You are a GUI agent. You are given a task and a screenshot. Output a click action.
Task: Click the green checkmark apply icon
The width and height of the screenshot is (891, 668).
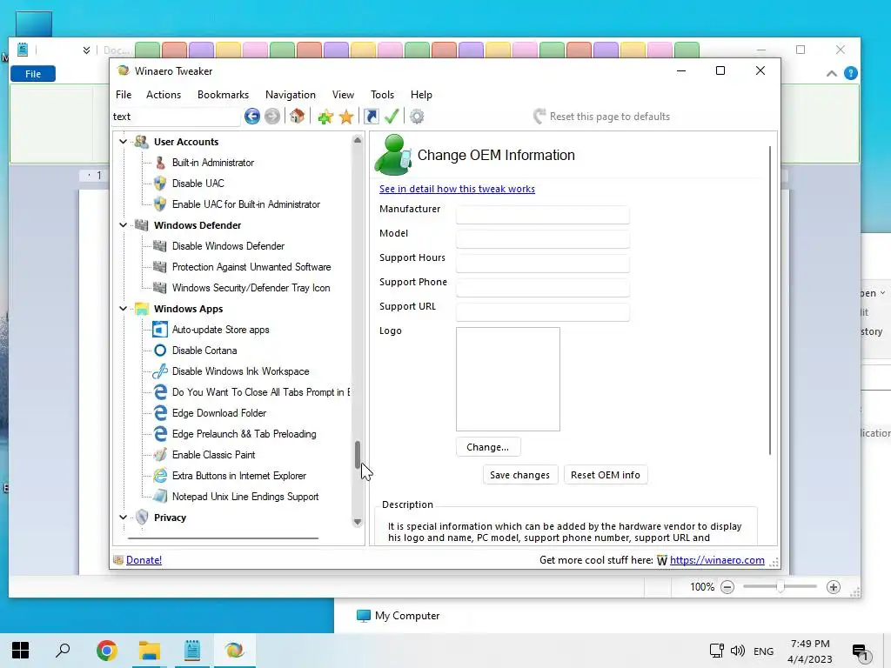click(x=392, y=117)
